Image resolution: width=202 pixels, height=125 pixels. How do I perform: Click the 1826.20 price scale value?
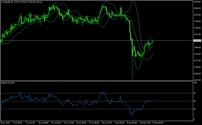click(x=197, y=8)
